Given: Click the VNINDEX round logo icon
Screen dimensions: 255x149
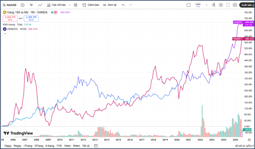Looking at the screenshot, I should 5,29.
